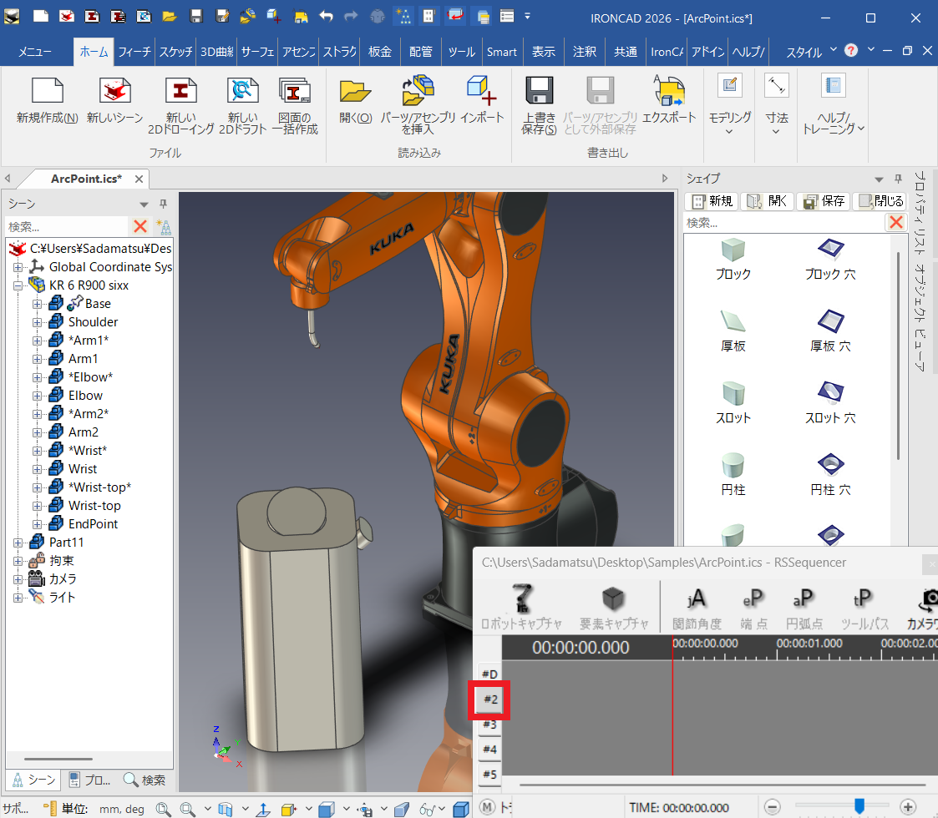The width and height of the screenshot is (938, 818).
Task: Focus the シーン search field
Action: click(x=67, y=227)
